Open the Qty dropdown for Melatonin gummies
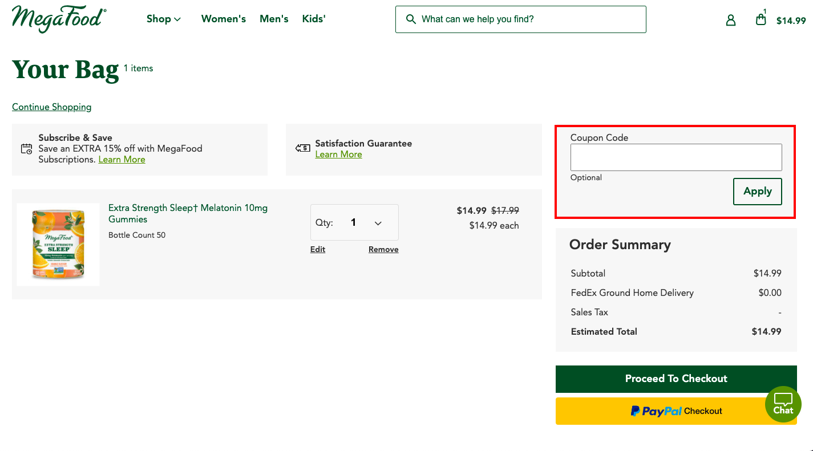Image resolution: width=813 pixels, height=451 pixels. coord(354,222)
